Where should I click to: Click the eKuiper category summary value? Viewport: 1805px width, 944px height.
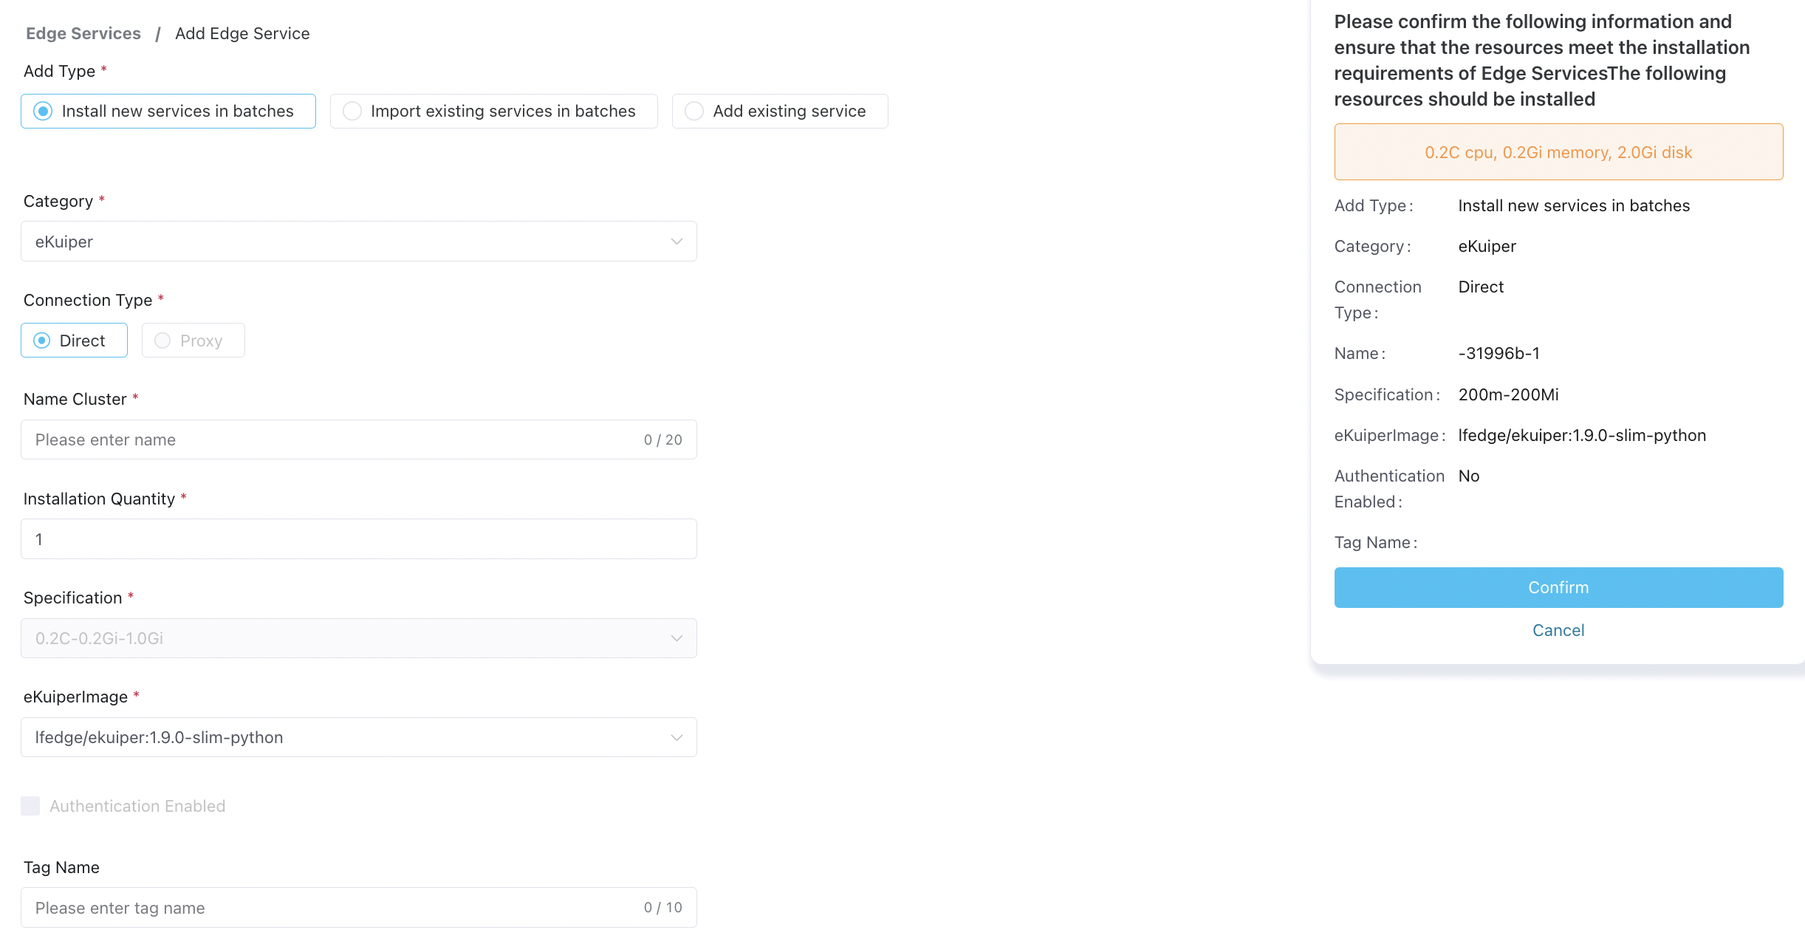1487,246
